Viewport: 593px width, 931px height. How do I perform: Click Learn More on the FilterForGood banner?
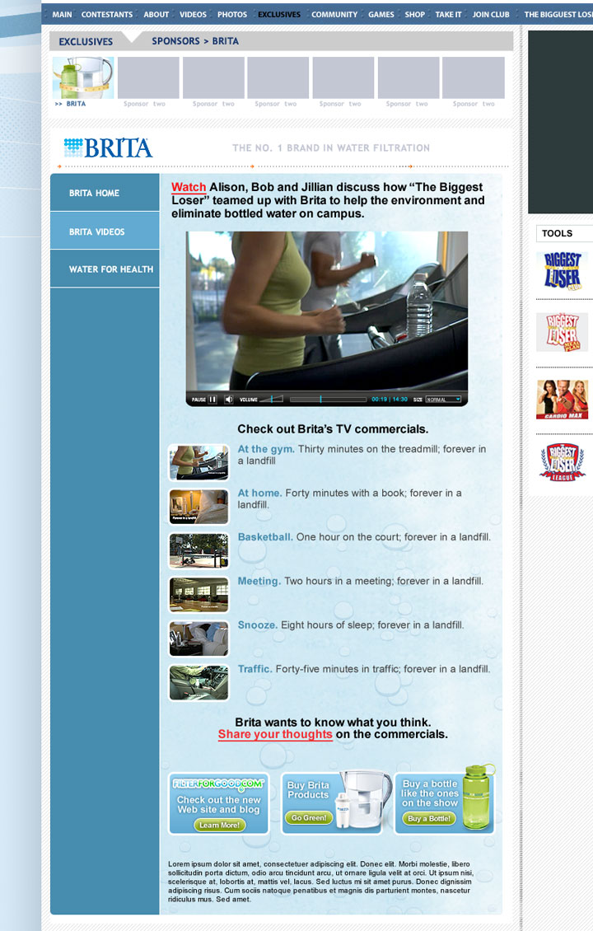point(219,825)
